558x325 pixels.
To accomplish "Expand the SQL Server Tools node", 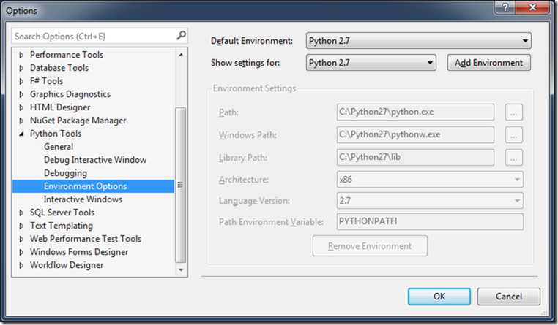I will 21,213.
